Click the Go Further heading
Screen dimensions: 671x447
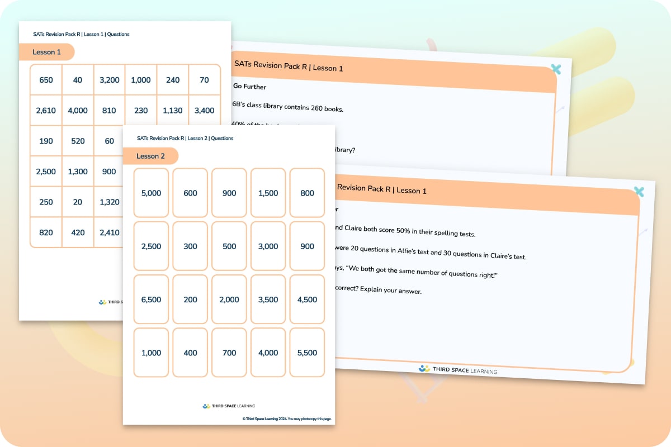point(249,87)
